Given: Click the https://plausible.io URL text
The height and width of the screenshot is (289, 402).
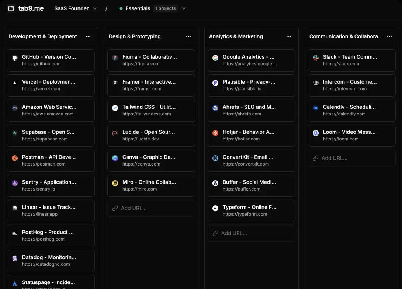Looking at the screenshot, I should coord(242,89).
